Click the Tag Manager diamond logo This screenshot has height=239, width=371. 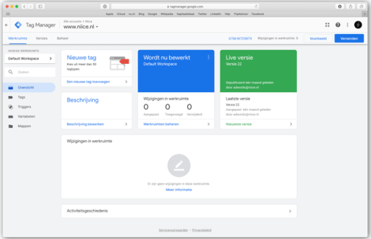tap(18, 25)
